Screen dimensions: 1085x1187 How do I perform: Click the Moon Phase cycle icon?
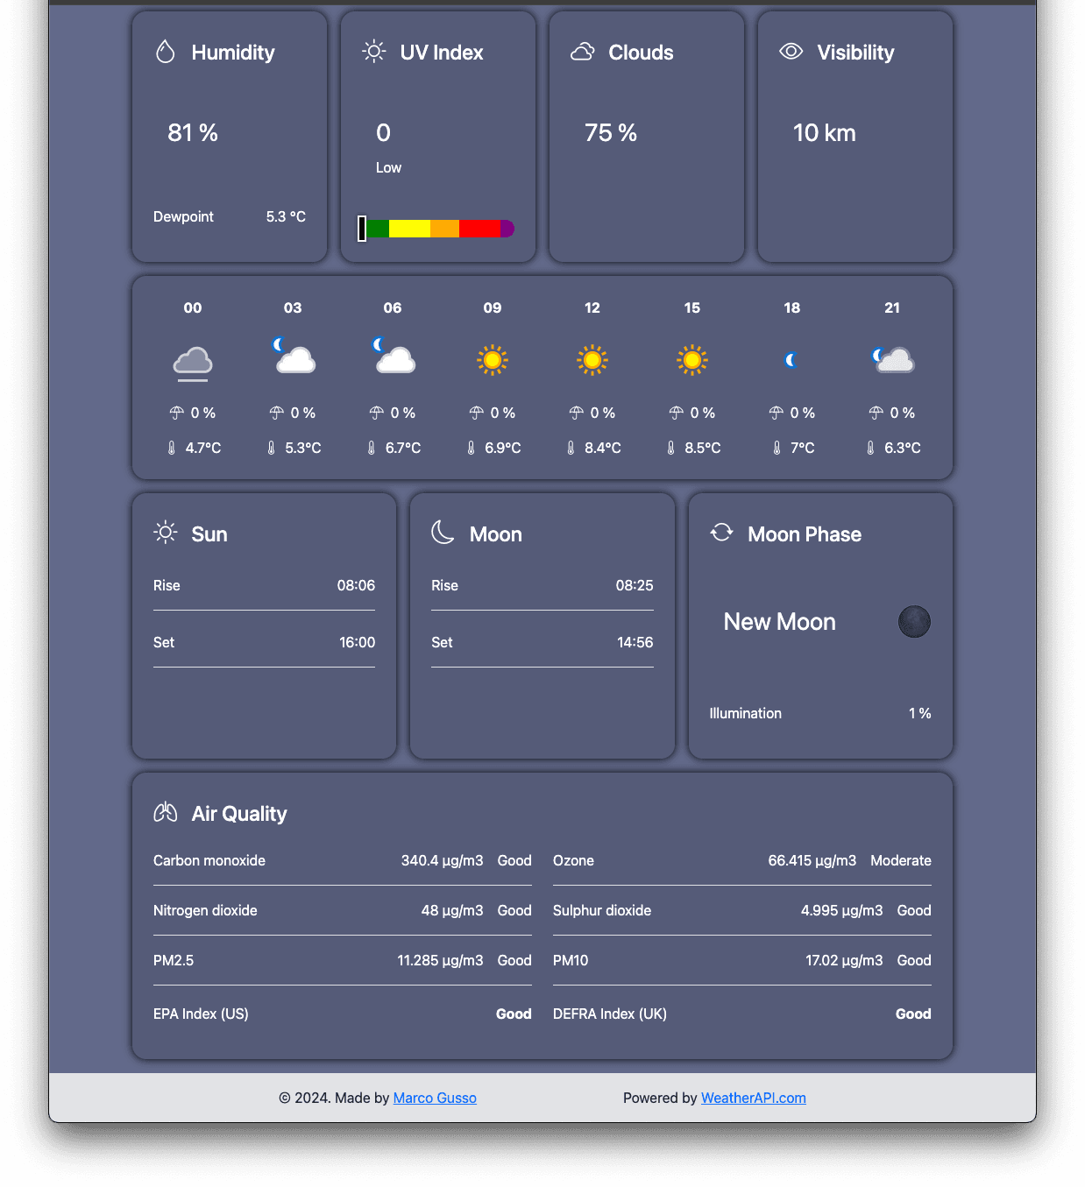click(x=721, y=533)
